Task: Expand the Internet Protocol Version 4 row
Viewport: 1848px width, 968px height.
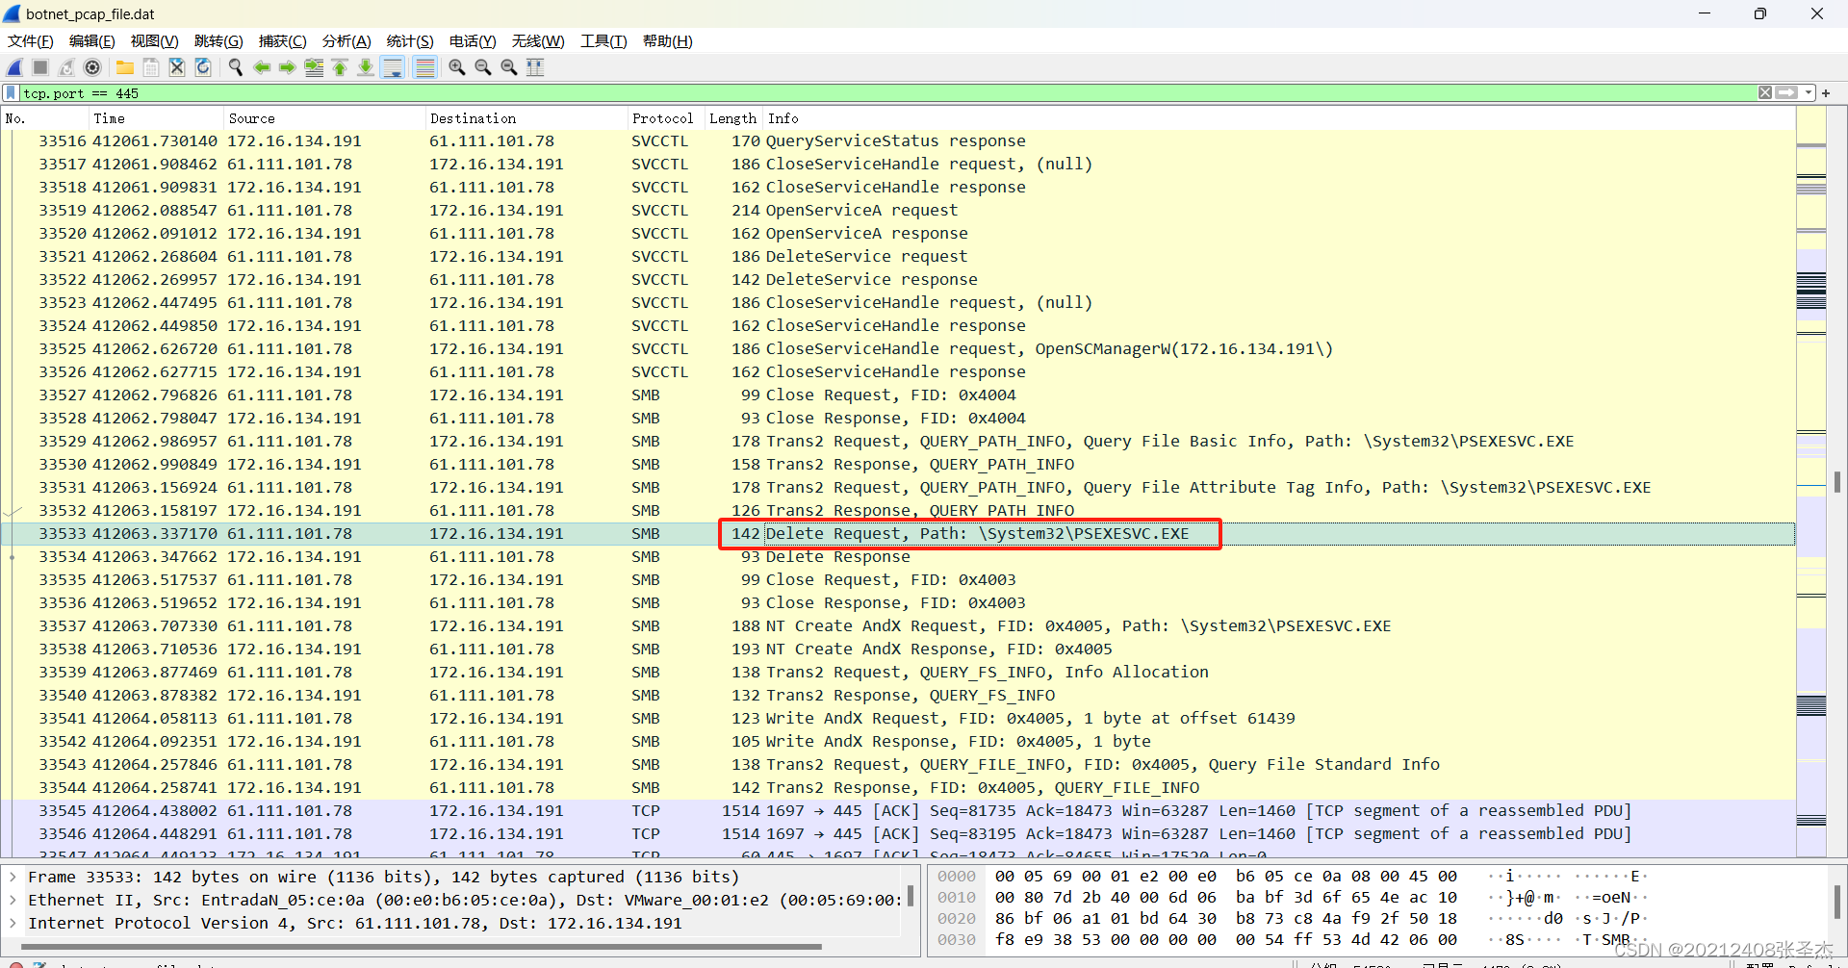Action: pyautogui.click(x=13, y=924)
